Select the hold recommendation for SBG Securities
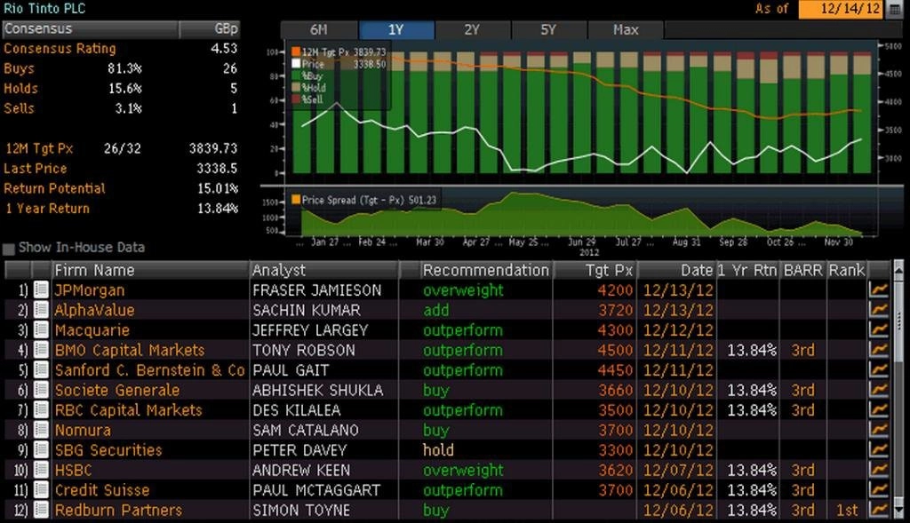Viewport: 910px width, 523px height. coord(438,450)
